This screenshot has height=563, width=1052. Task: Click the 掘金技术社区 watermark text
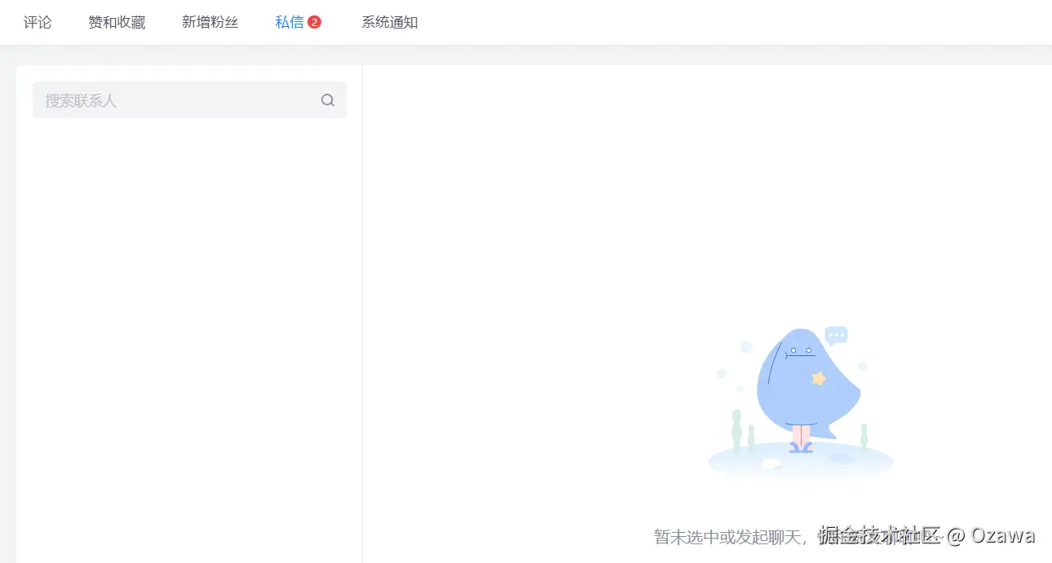pyautogui.click(x=881, y=535)
